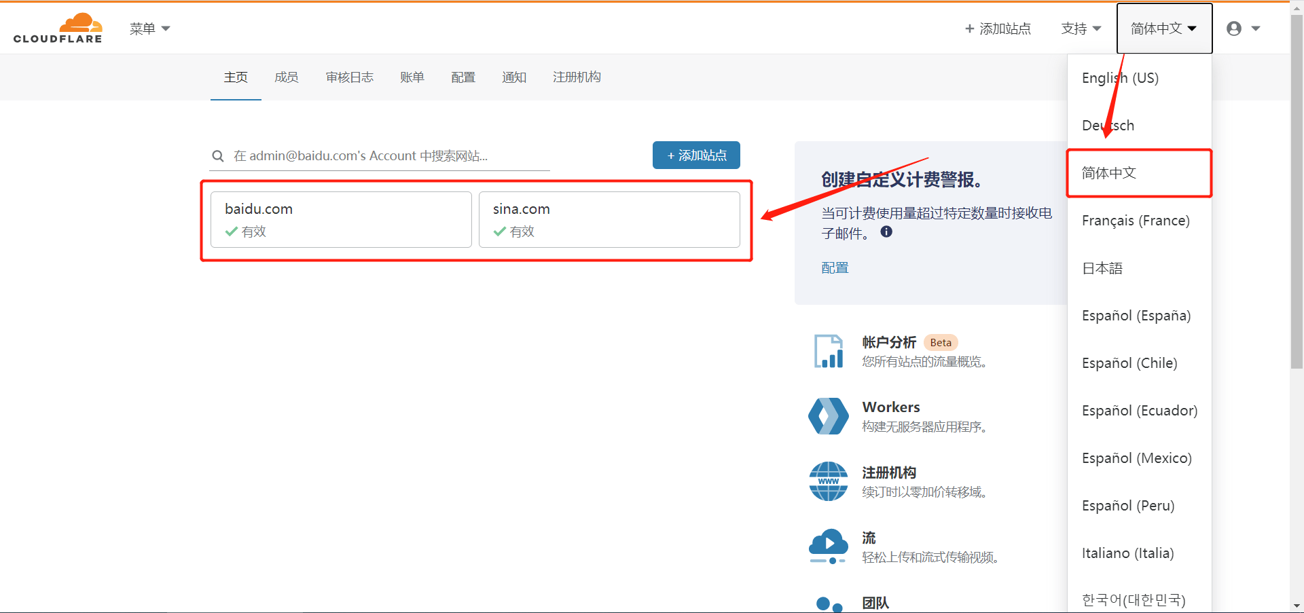The image size is (1304, 613).
Task: Select Español (Mexico) language
Action: (1140, 458)
